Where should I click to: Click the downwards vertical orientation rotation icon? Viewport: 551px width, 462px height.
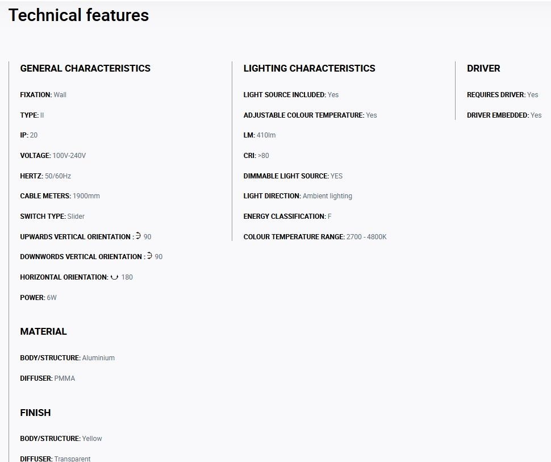pos(149,256)
